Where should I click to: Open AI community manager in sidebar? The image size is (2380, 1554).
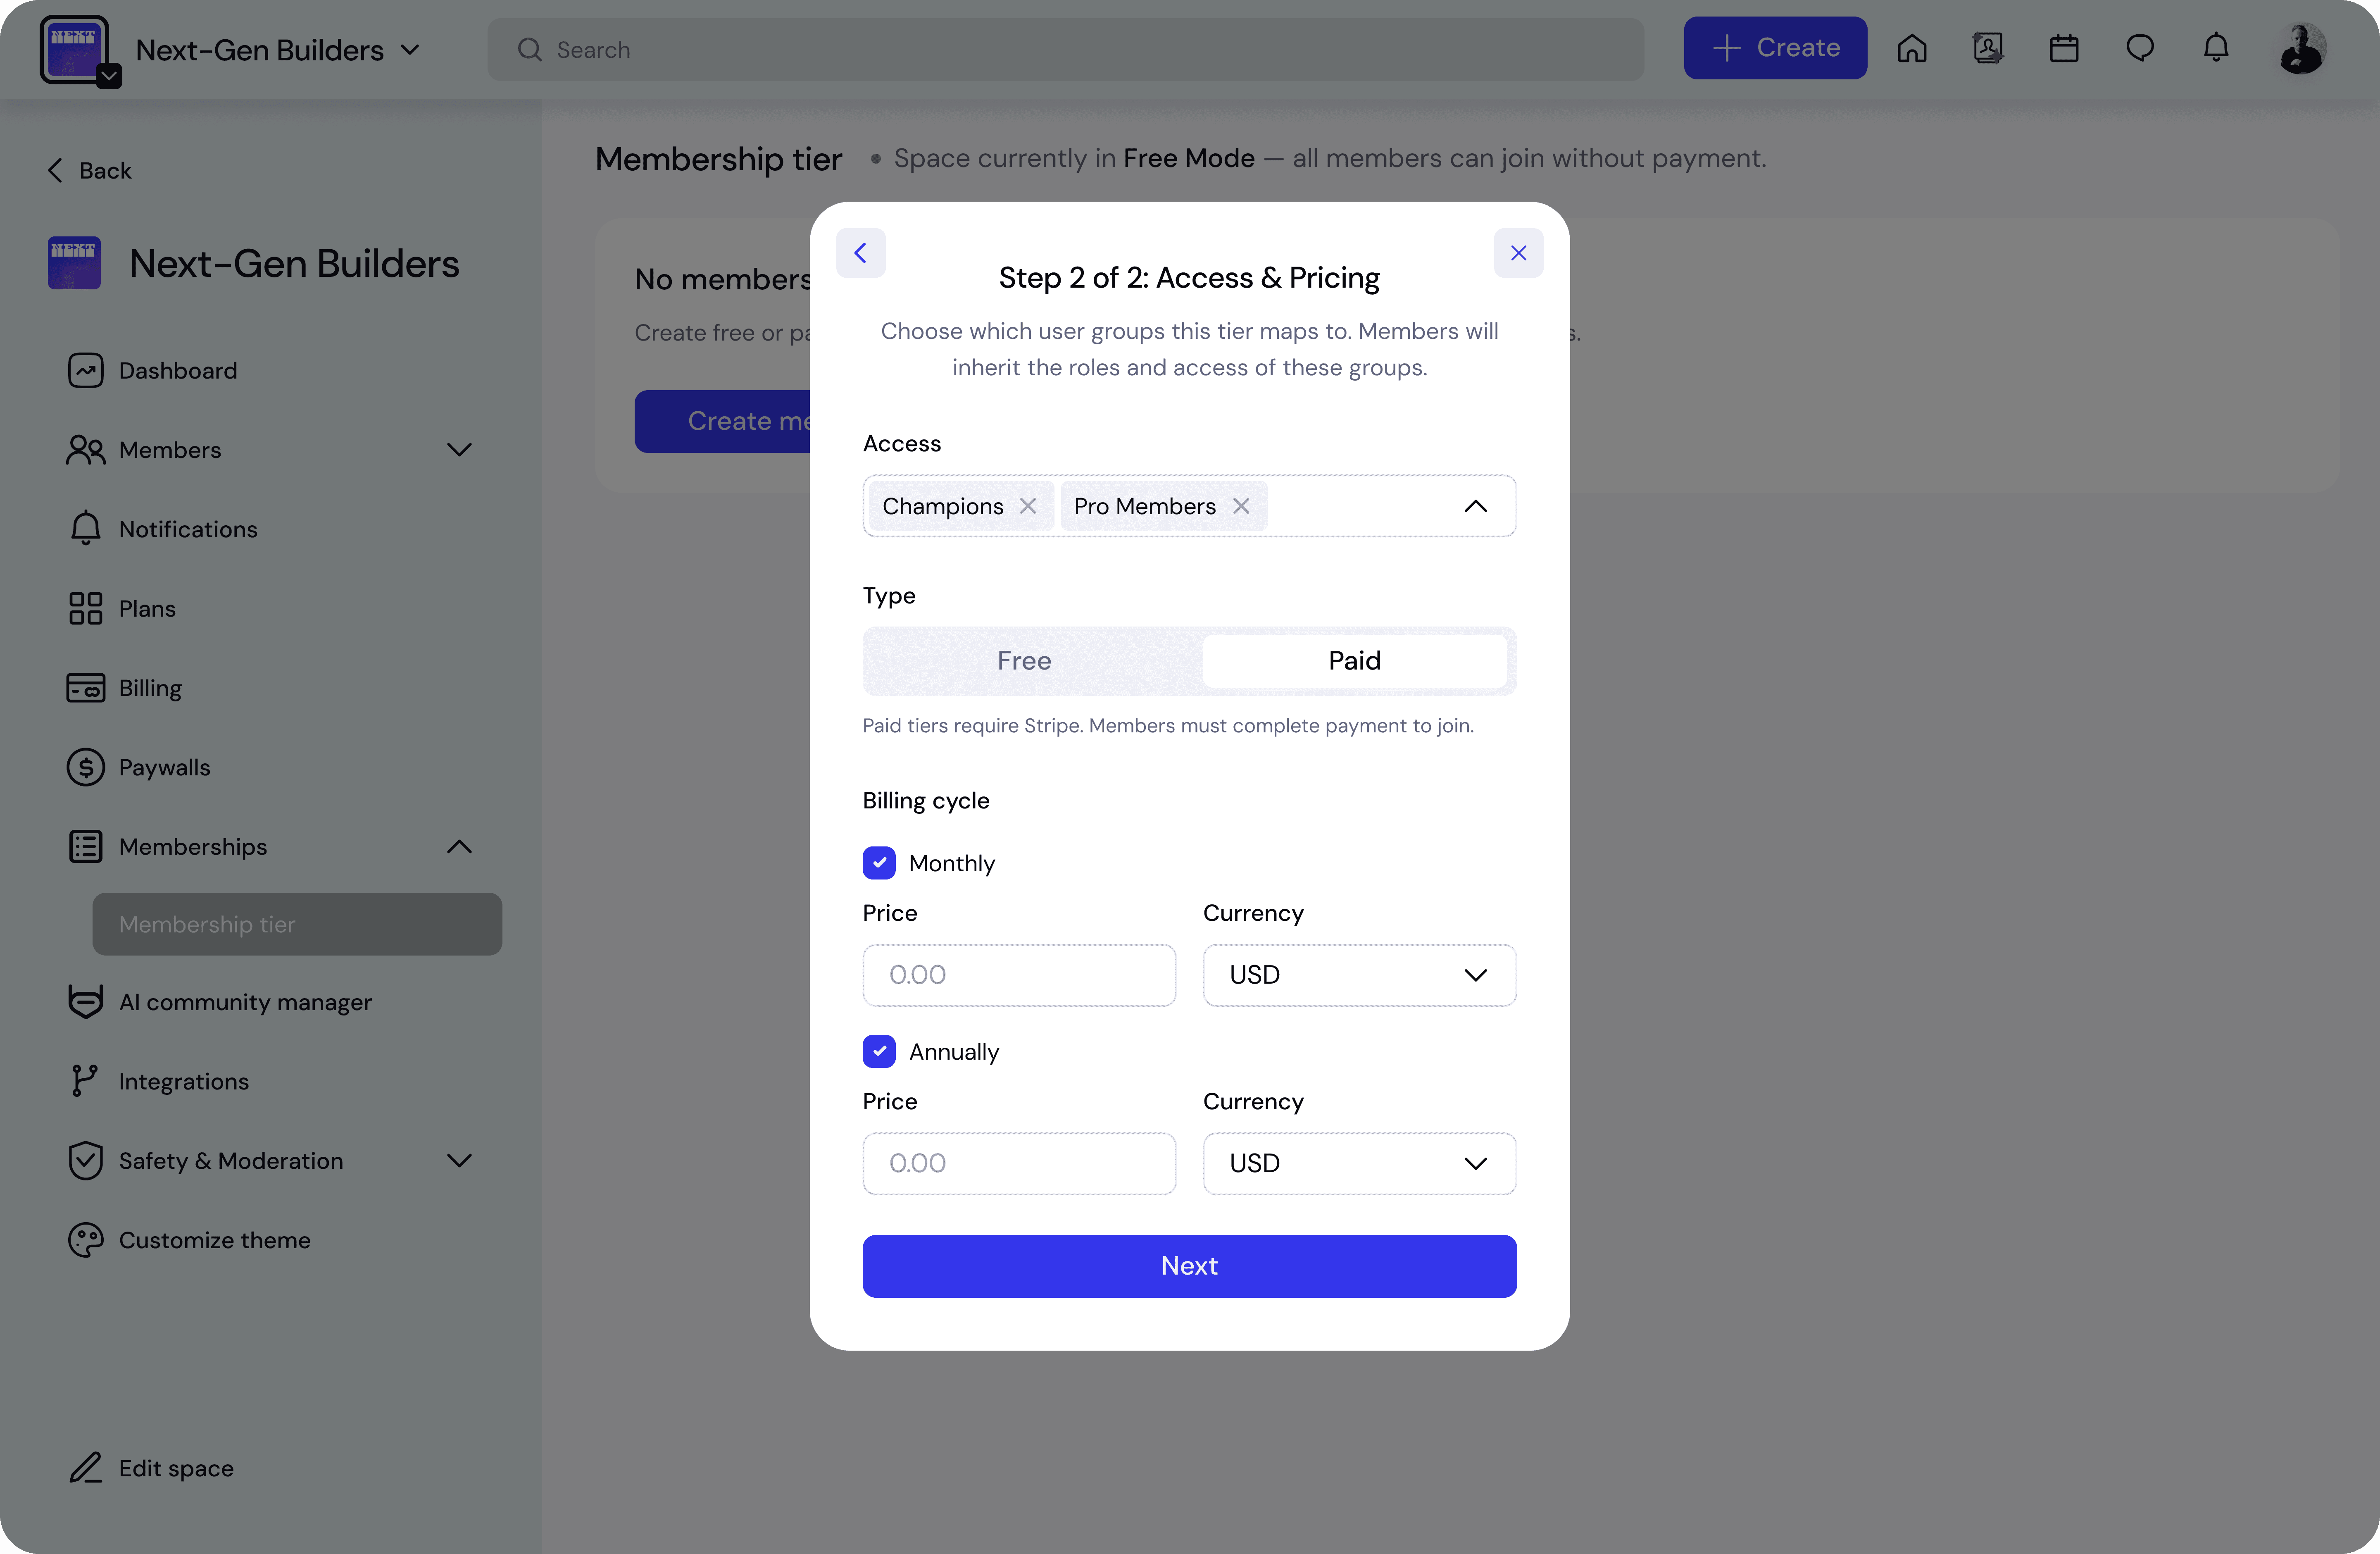245,1002
